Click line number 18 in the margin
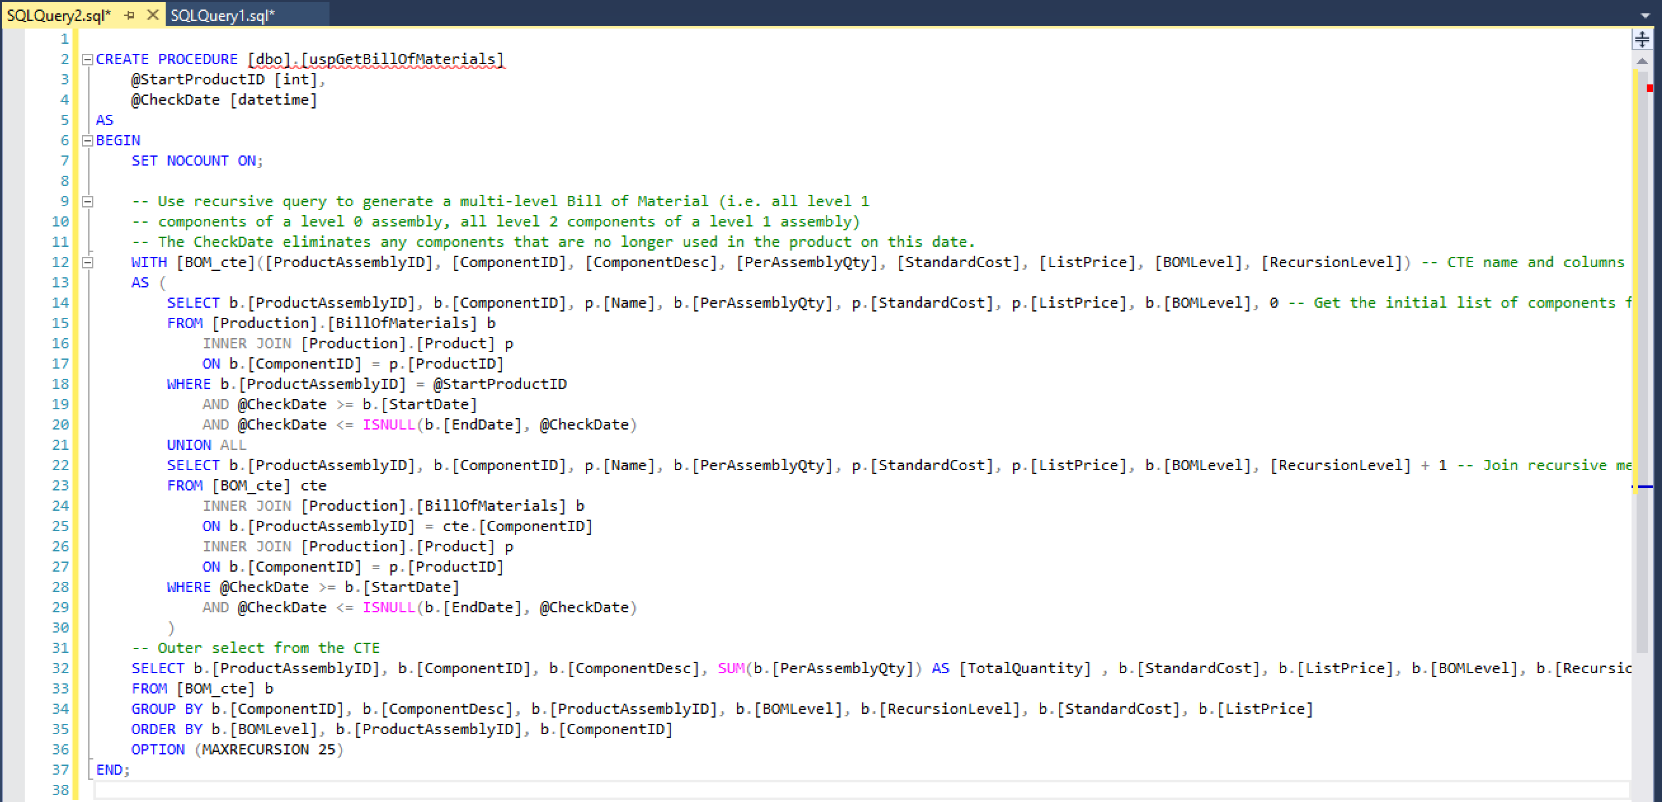The width and height of the screenshot is (1662, 802). 60,385
